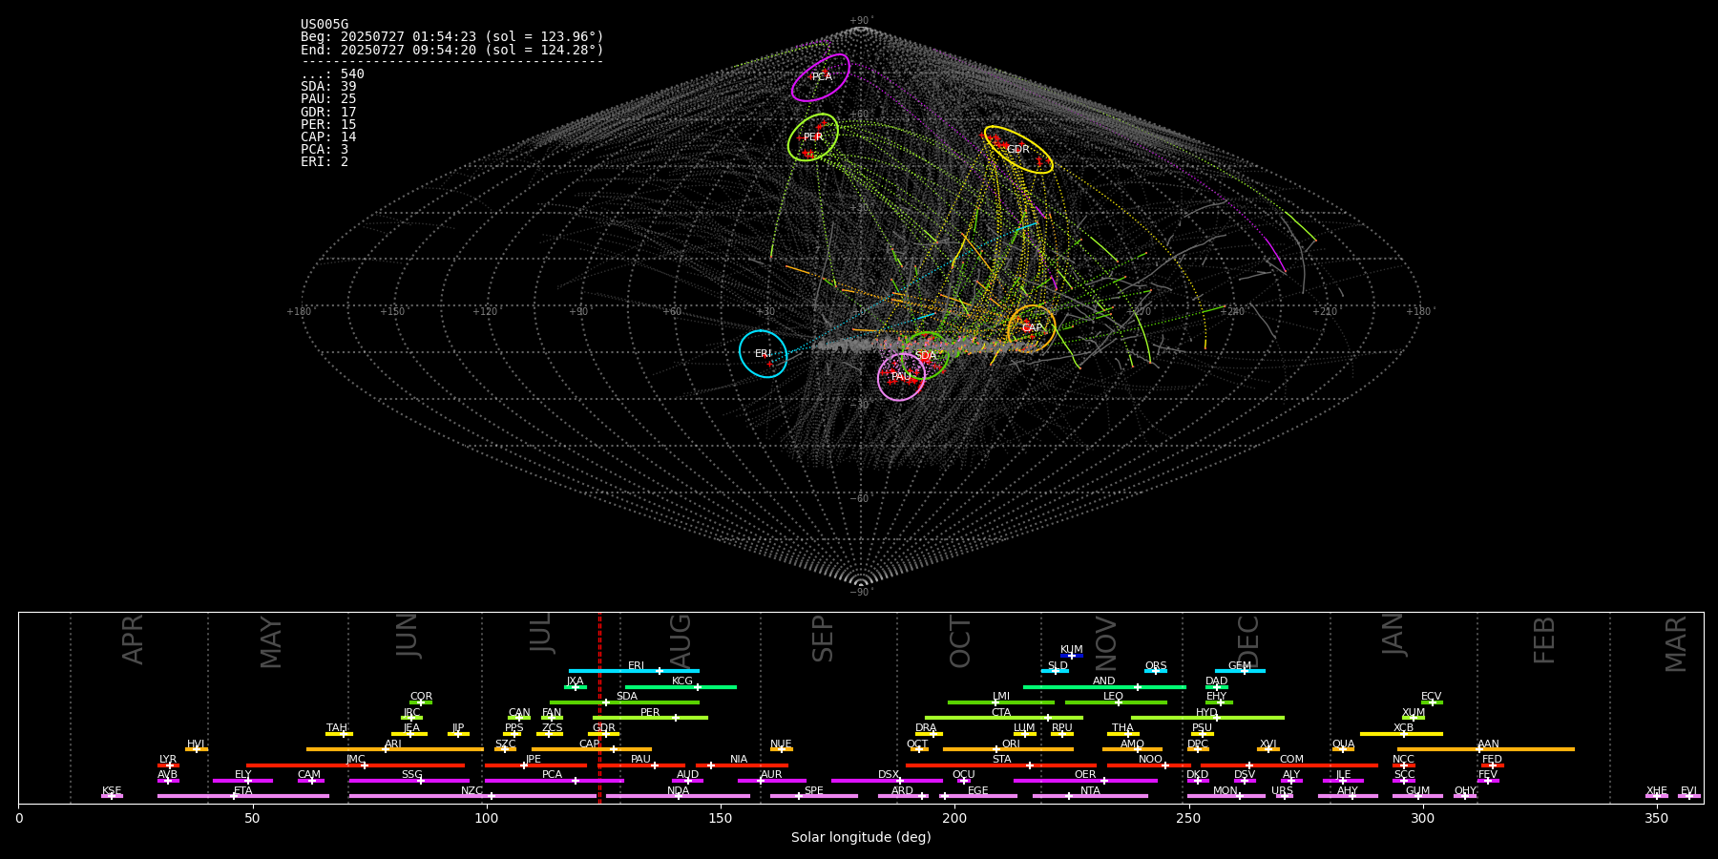Click the 'SDA: 39' legend entry
Image resolution: width=1718 pixels, height=859 pixels.
(x=328, y=87)
